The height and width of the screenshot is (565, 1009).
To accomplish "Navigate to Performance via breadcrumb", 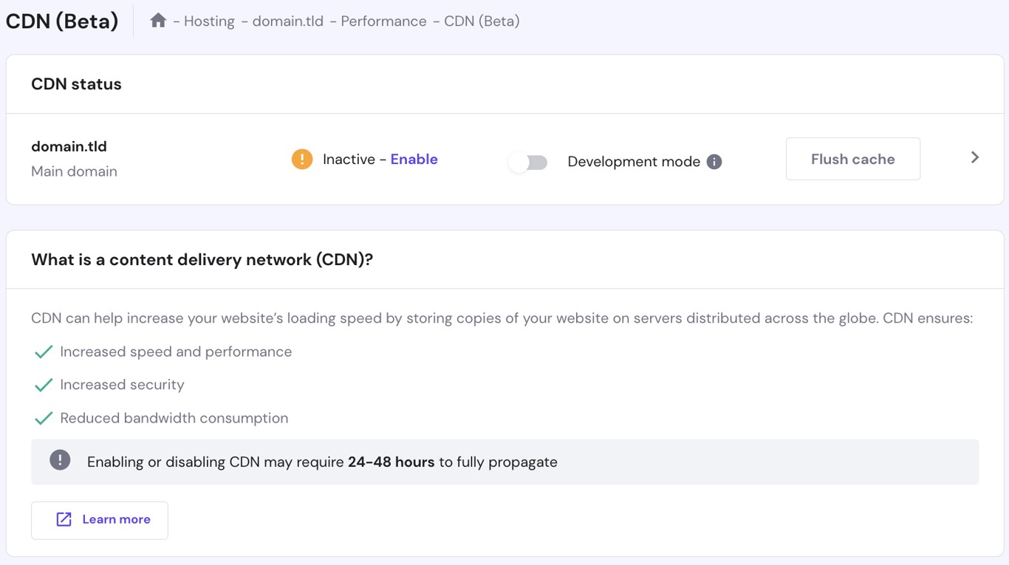I will pos(383,21).
